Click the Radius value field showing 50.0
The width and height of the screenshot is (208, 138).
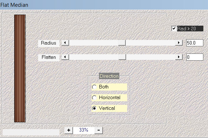click(194, 43)
